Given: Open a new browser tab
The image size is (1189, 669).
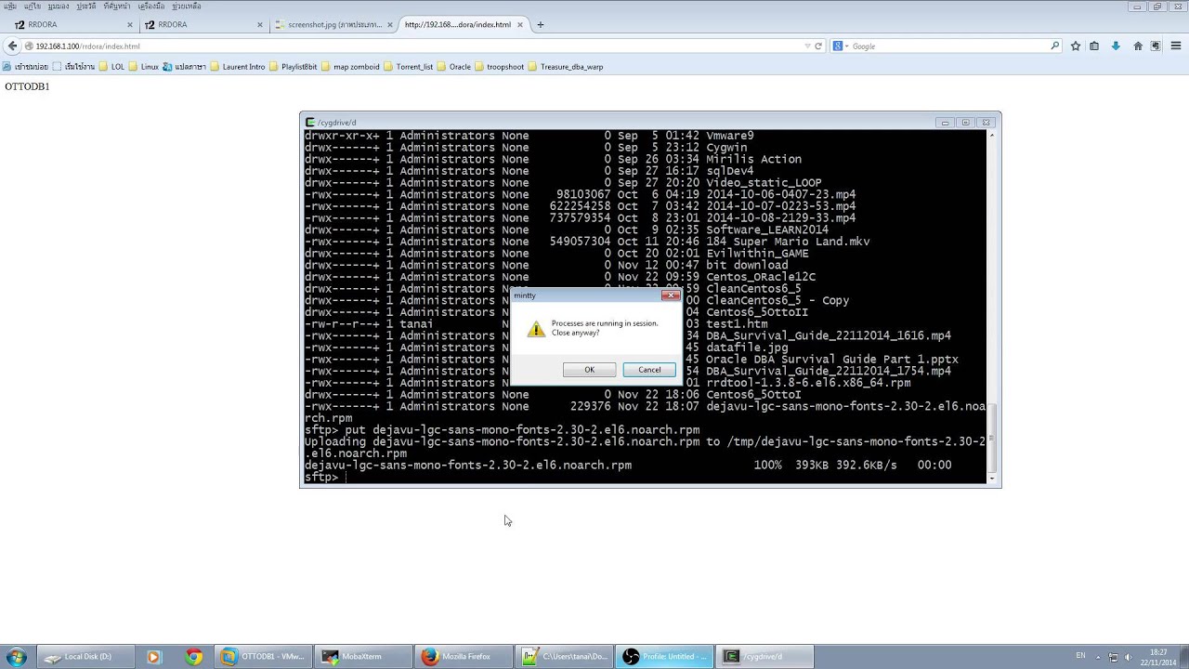Looking at the screenshot, I should [x=541, y=25].
